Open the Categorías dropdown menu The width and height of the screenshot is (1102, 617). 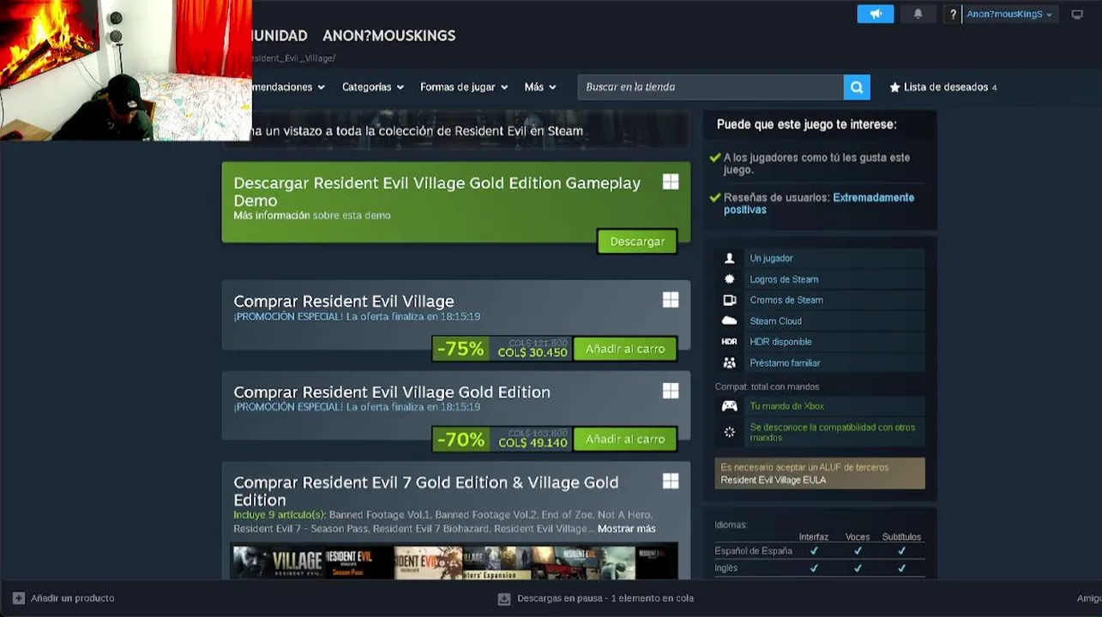(x=373, y=87)
